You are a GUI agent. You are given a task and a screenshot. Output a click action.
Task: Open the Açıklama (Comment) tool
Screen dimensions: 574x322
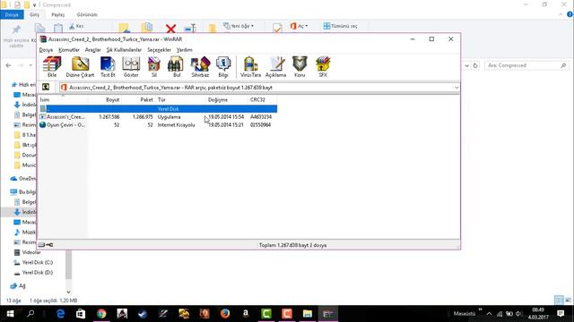(x=275, y=67)
